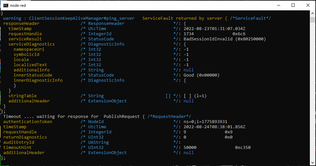This screenshot has width=316, height=166.
Task: Click the timestamp 2022-08-23T01:31:07.034Z
Action: [215, 29]
